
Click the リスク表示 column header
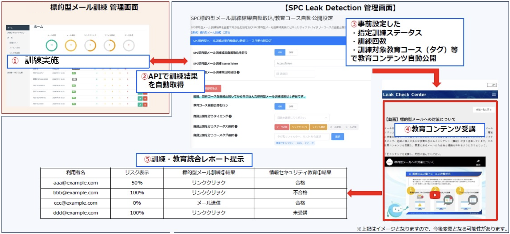[137, 173]
